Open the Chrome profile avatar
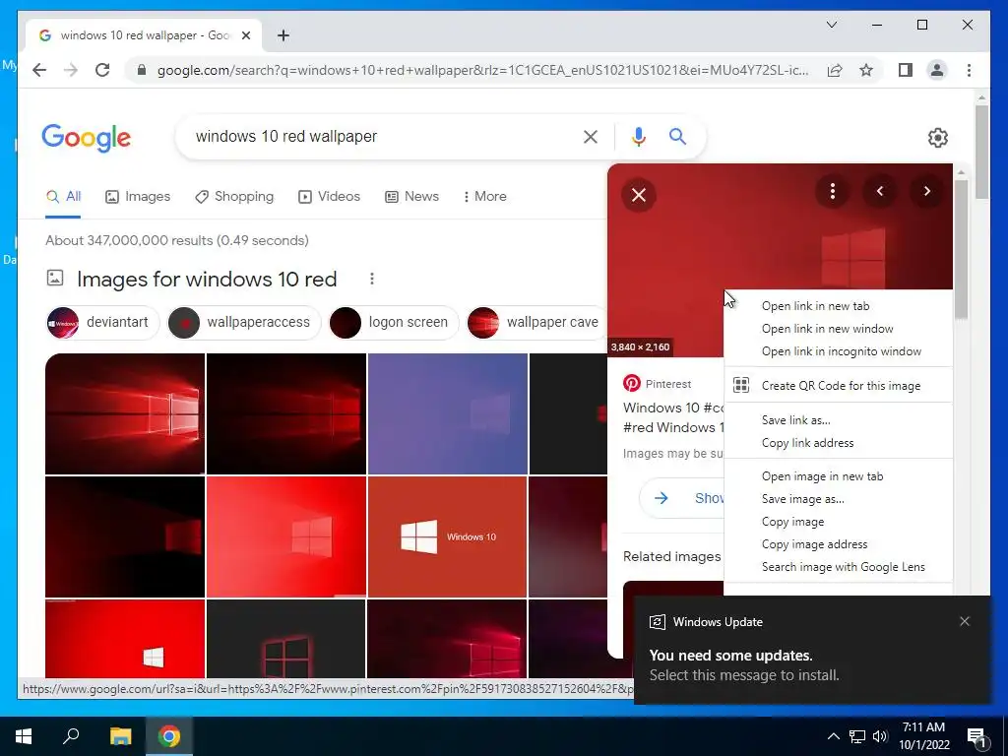1008x756 pixels. [x=937, y=70]
